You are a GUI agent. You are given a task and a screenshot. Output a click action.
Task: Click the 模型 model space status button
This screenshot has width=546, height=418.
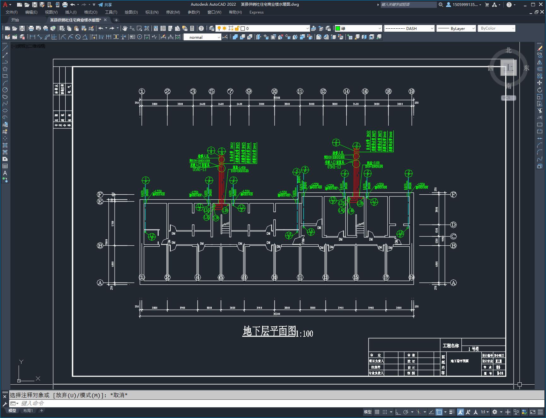[x=368, y=412]
